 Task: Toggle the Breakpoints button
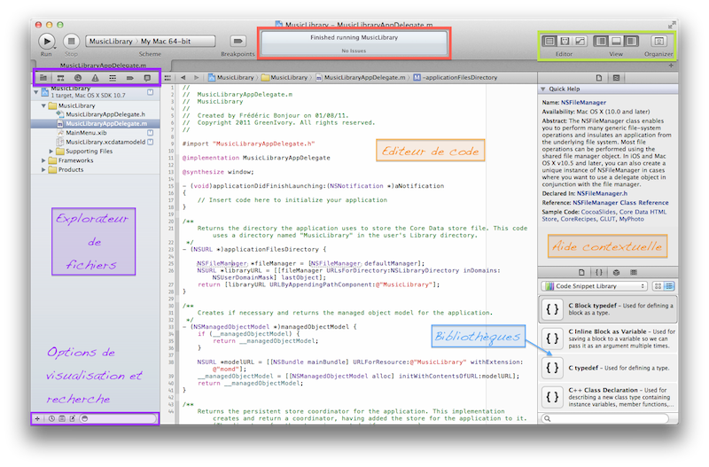[x=238, y=41]
